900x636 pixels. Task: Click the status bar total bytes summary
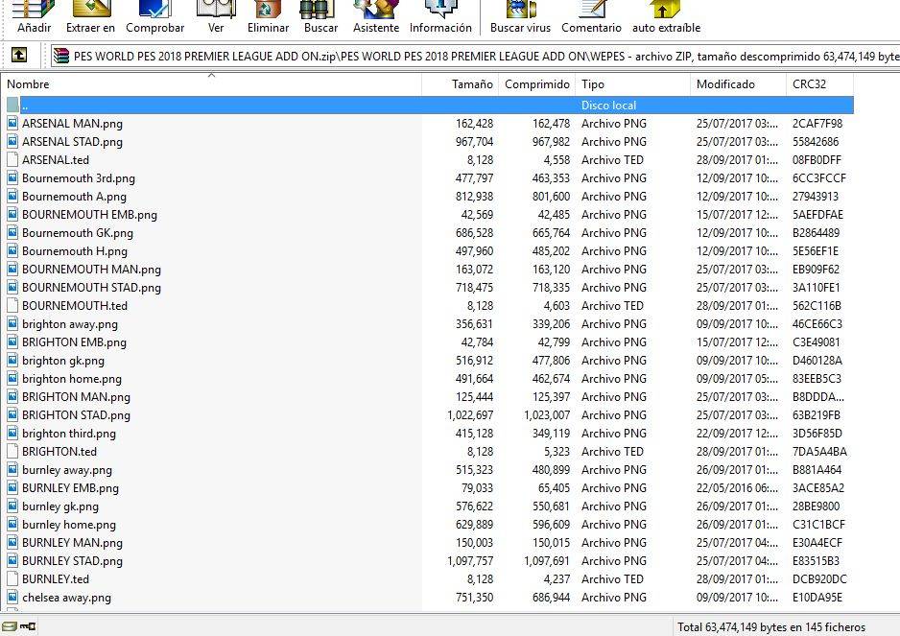[x=770, y=627]
